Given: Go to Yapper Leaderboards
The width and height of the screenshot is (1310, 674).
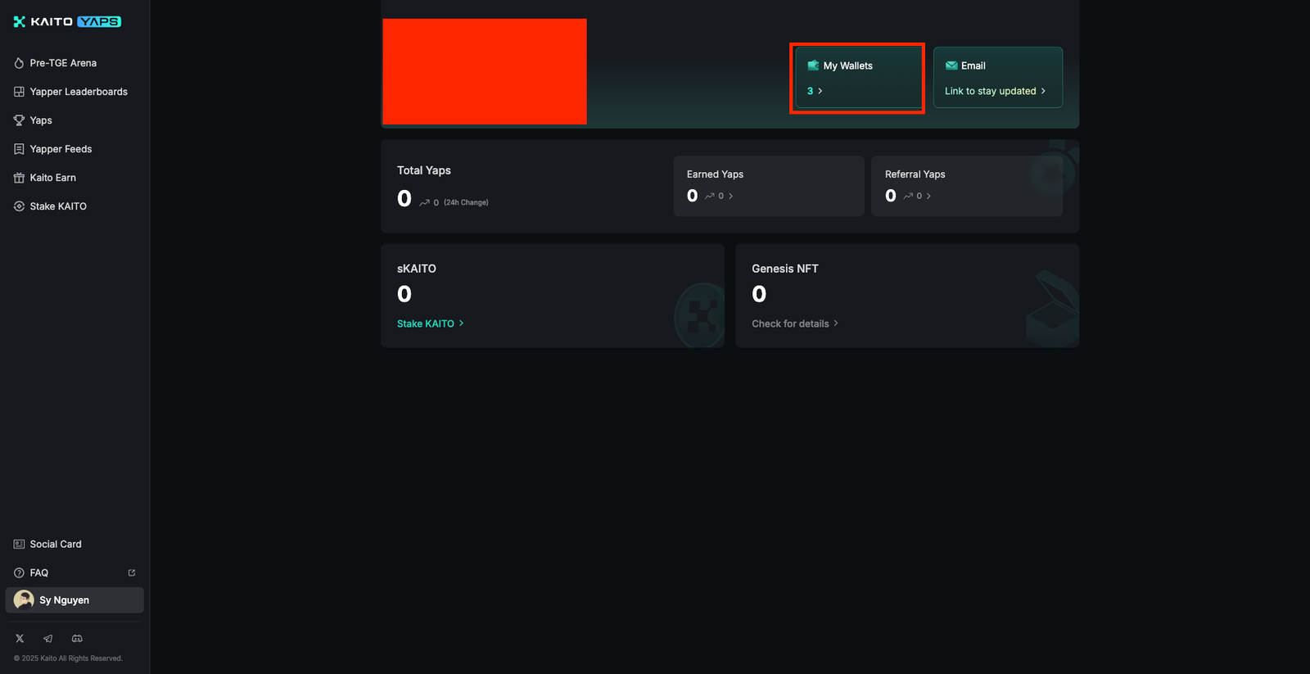Looking at the screenshot, I should (x=79, y=92).
